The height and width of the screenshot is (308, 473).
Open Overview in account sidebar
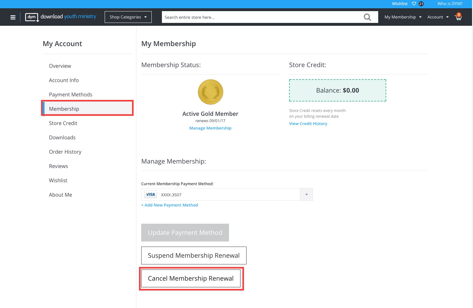(x=60, y=66)
